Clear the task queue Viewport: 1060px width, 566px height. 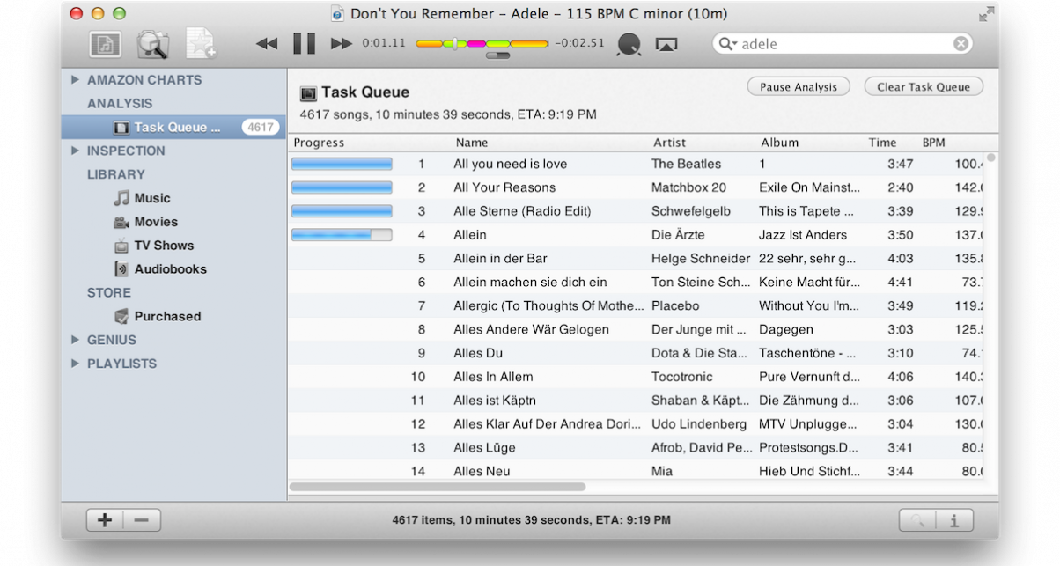(x=923, y=86)
